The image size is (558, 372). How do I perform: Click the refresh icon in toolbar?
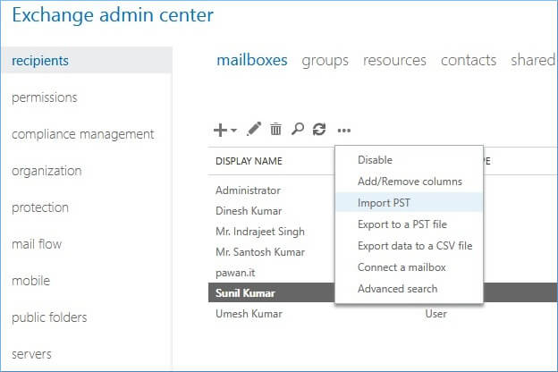(x=319, y=129)
